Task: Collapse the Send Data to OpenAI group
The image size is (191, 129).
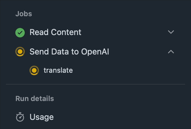Action: pos(171,52)
